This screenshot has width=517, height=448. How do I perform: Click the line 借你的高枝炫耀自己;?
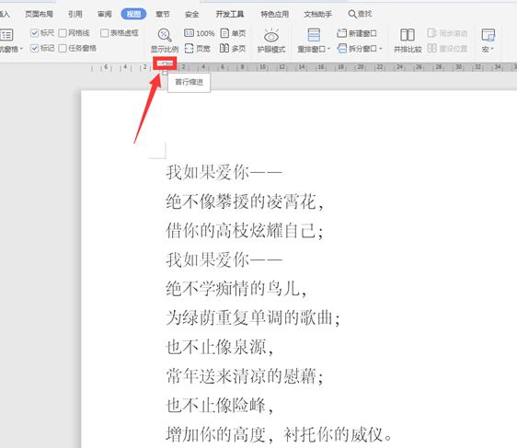coord(245,230)
